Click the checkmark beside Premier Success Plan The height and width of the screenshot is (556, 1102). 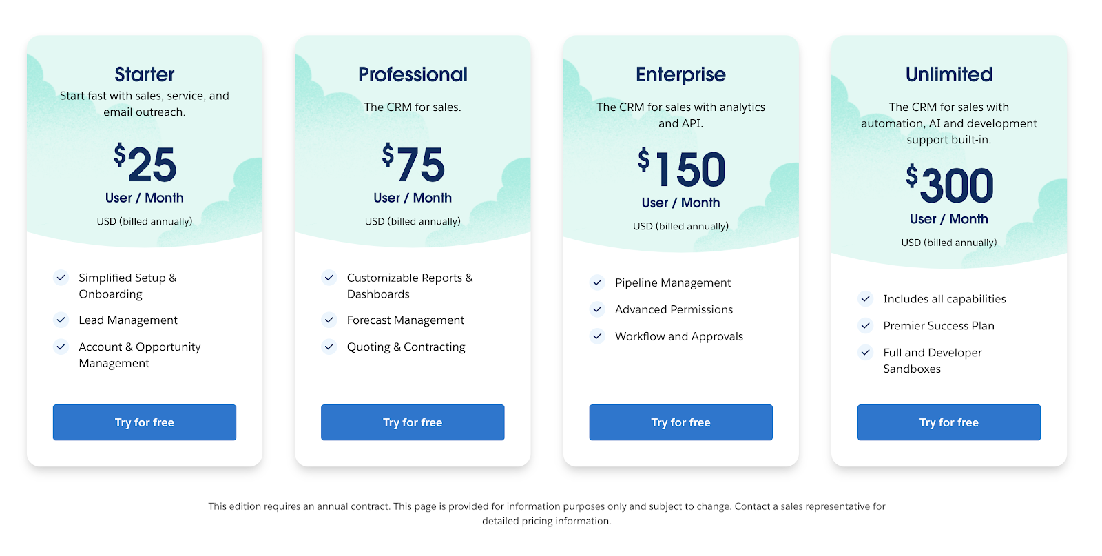[x=865, y=325]
